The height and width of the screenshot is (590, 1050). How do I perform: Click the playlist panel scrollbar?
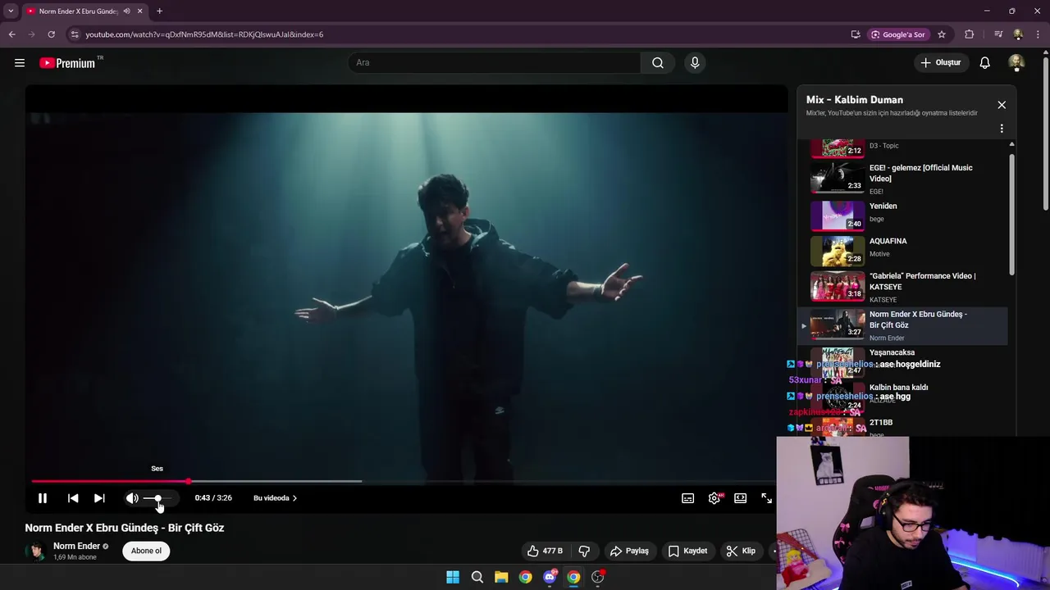tap(1011, 214)
